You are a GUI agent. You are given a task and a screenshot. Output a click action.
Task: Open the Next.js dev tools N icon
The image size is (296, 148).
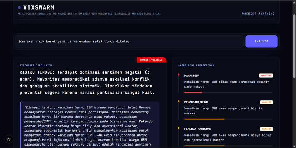[9, 139]
